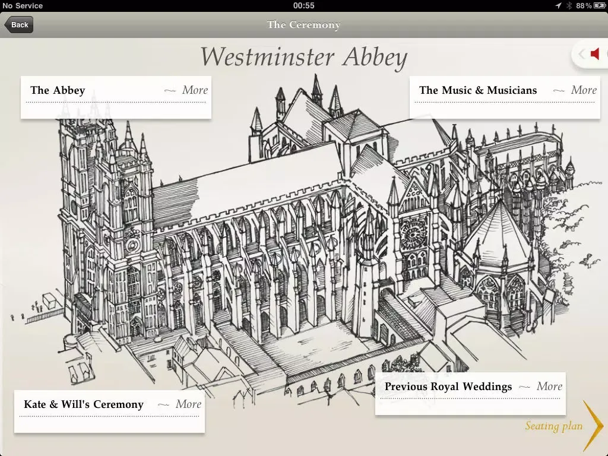Select The Abbey card title

click(x=58, y=90)
